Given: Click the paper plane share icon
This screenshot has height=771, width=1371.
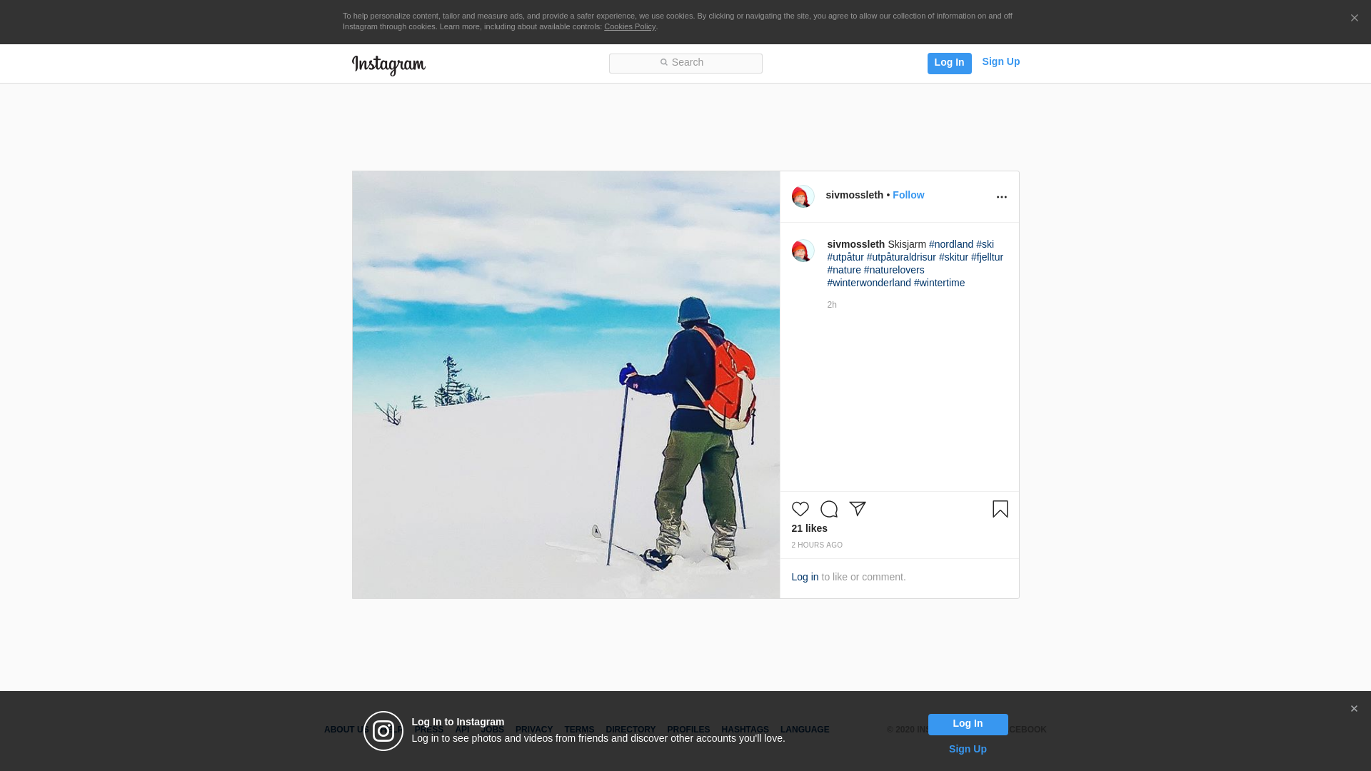Looking at the screenshot, I should point(857,509).
